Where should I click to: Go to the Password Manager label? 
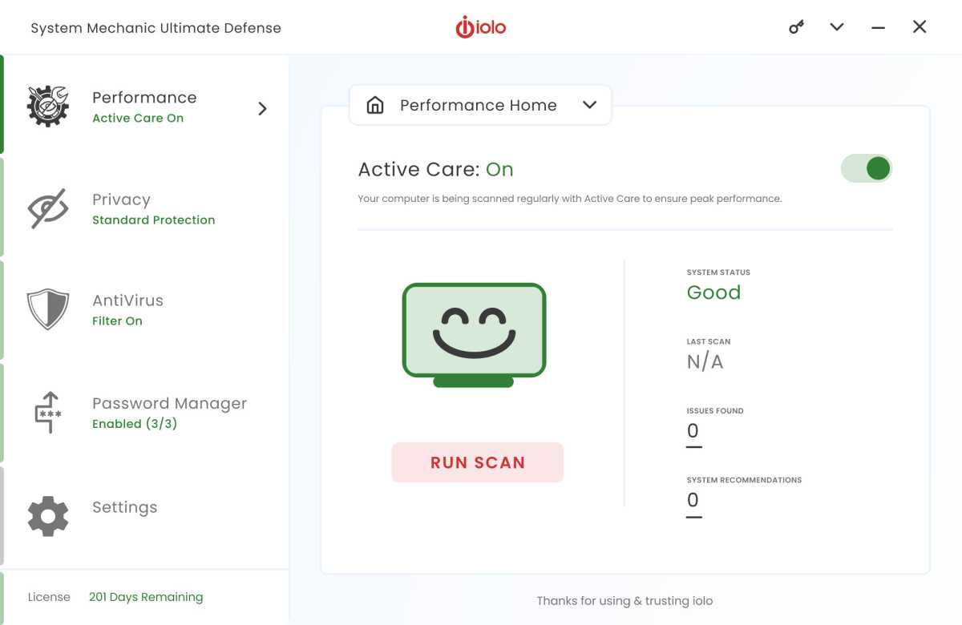tap(169, 403)
